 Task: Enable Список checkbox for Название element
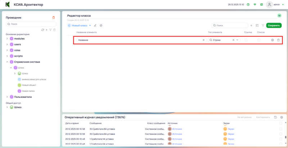(x=259, y=40)
